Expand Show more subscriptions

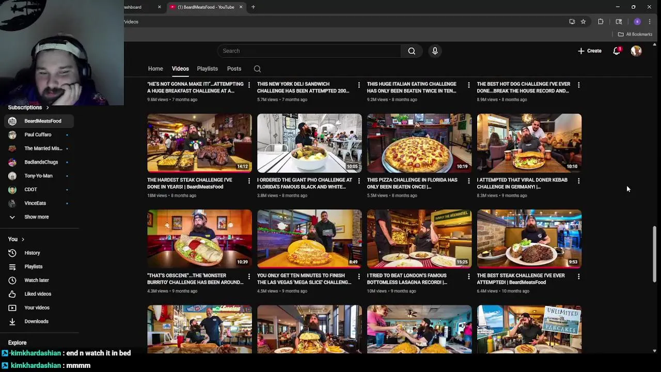pyautogui.click(x=36, y=217)
